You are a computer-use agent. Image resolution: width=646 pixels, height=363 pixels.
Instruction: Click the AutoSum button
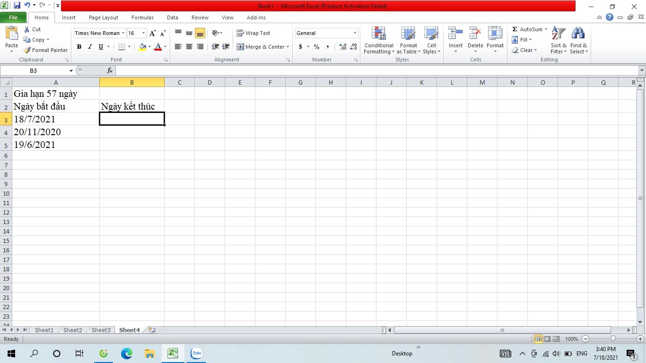tap(527, 29)
